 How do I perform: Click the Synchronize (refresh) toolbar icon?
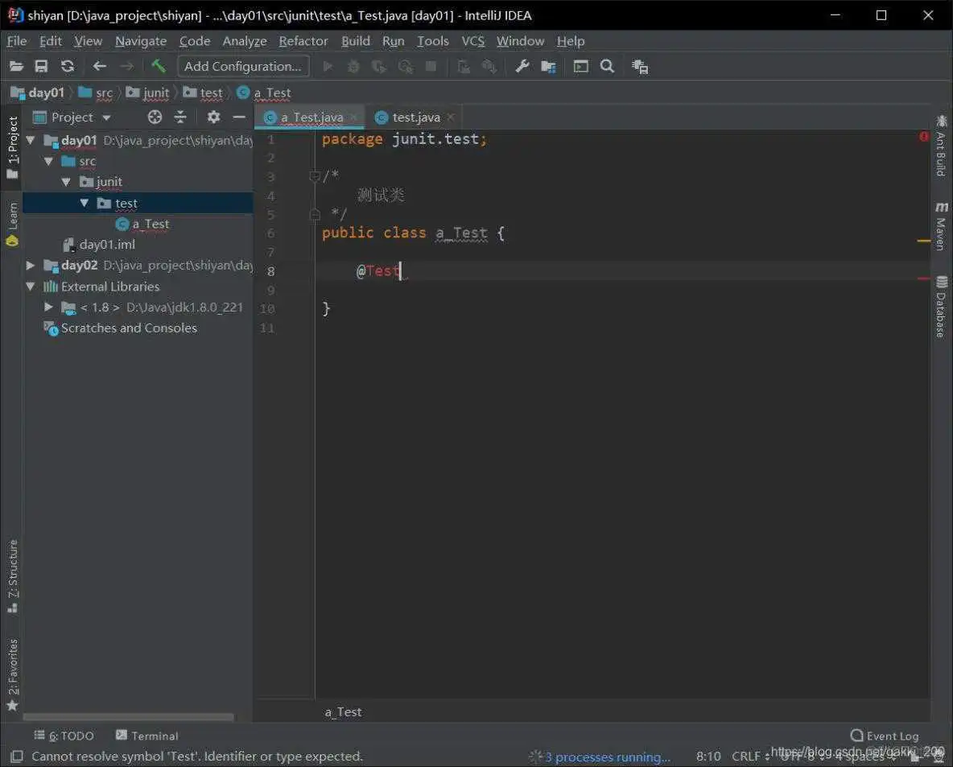coord(68,66)
